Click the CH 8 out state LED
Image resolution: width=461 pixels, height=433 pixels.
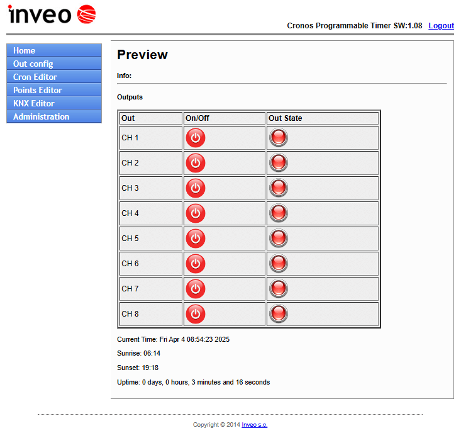coord(279,314)
